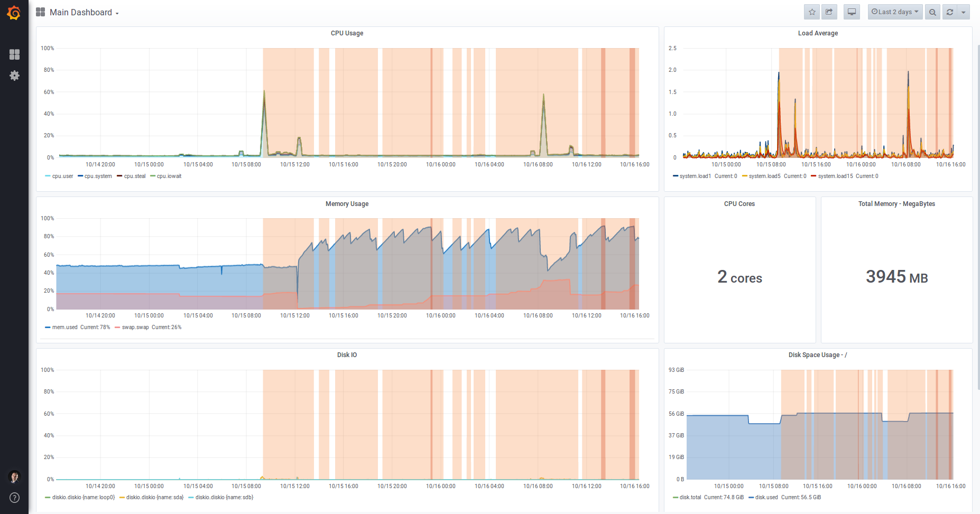Click the Grafana logo

coord(14,13)
